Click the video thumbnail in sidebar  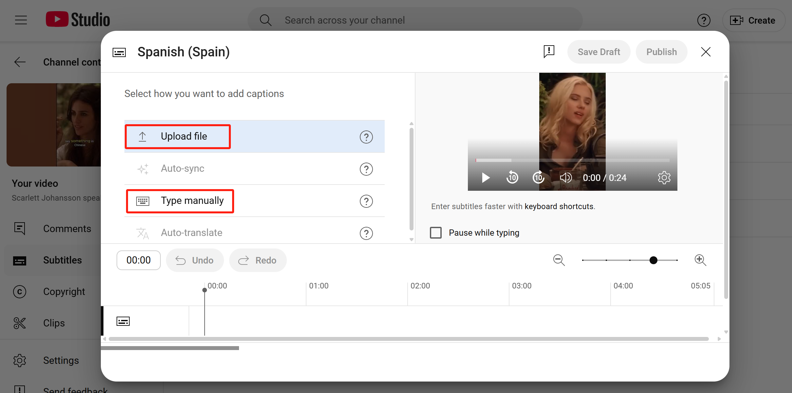(x=54, y=125)
